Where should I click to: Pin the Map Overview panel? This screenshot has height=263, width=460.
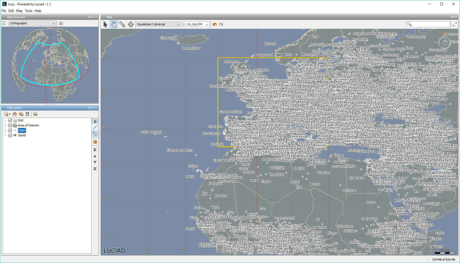tap(93, 17)
